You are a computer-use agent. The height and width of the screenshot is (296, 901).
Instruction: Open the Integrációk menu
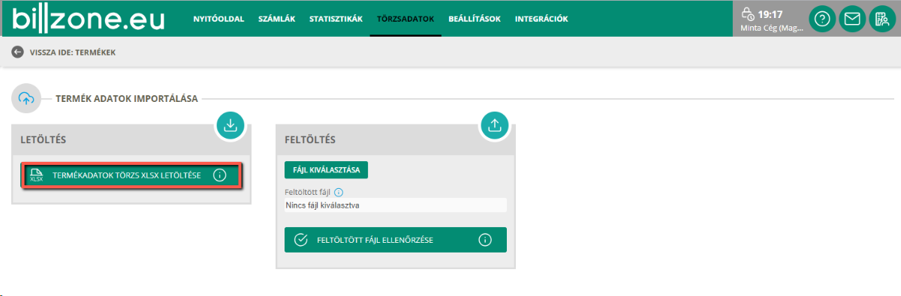pos(541,19)
